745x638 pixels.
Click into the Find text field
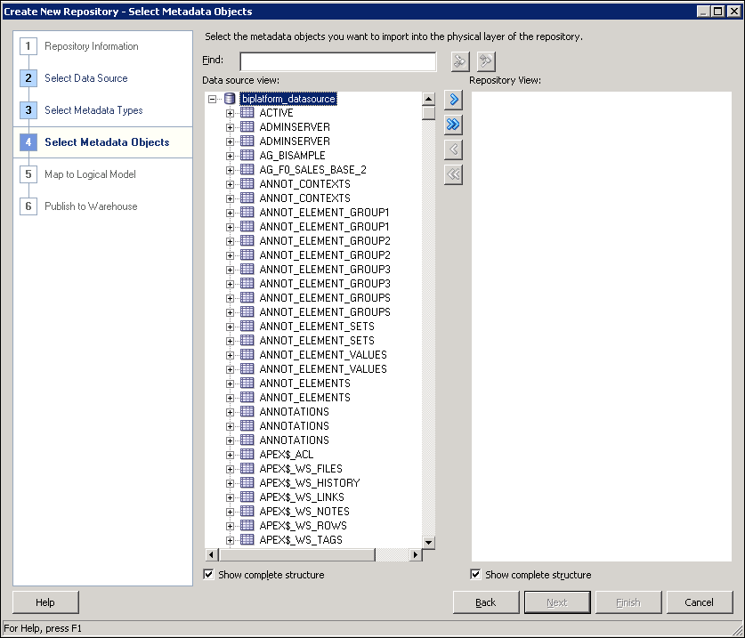[x=338, y=61]
